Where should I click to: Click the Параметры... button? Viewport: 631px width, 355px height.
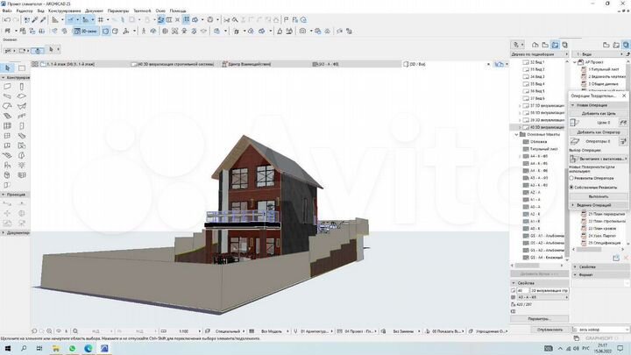coord(538,318)
